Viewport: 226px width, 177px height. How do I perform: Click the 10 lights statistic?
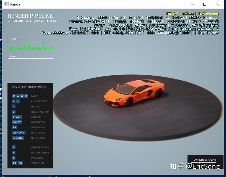pos(154,17)
